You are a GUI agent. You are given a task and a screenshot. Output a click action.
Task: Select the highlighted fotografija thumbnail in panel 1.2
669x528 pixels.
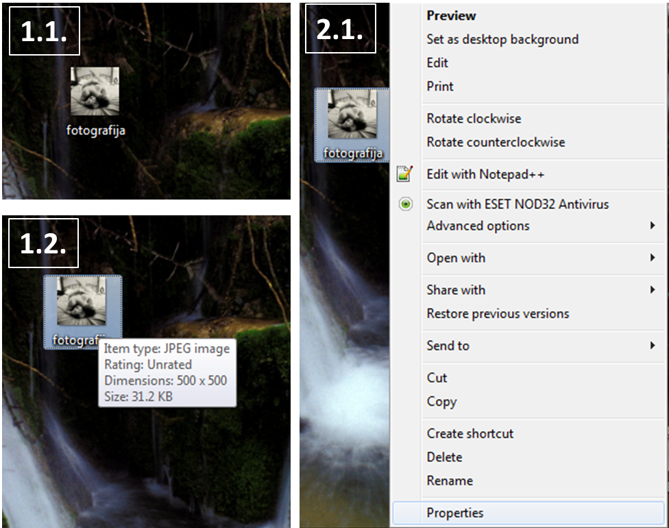point(82,301)
